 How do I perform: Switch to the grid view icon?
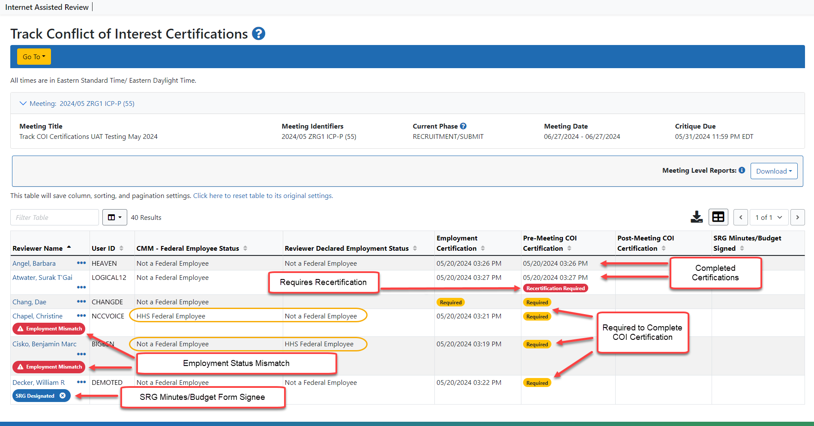(x=718, y=217)
